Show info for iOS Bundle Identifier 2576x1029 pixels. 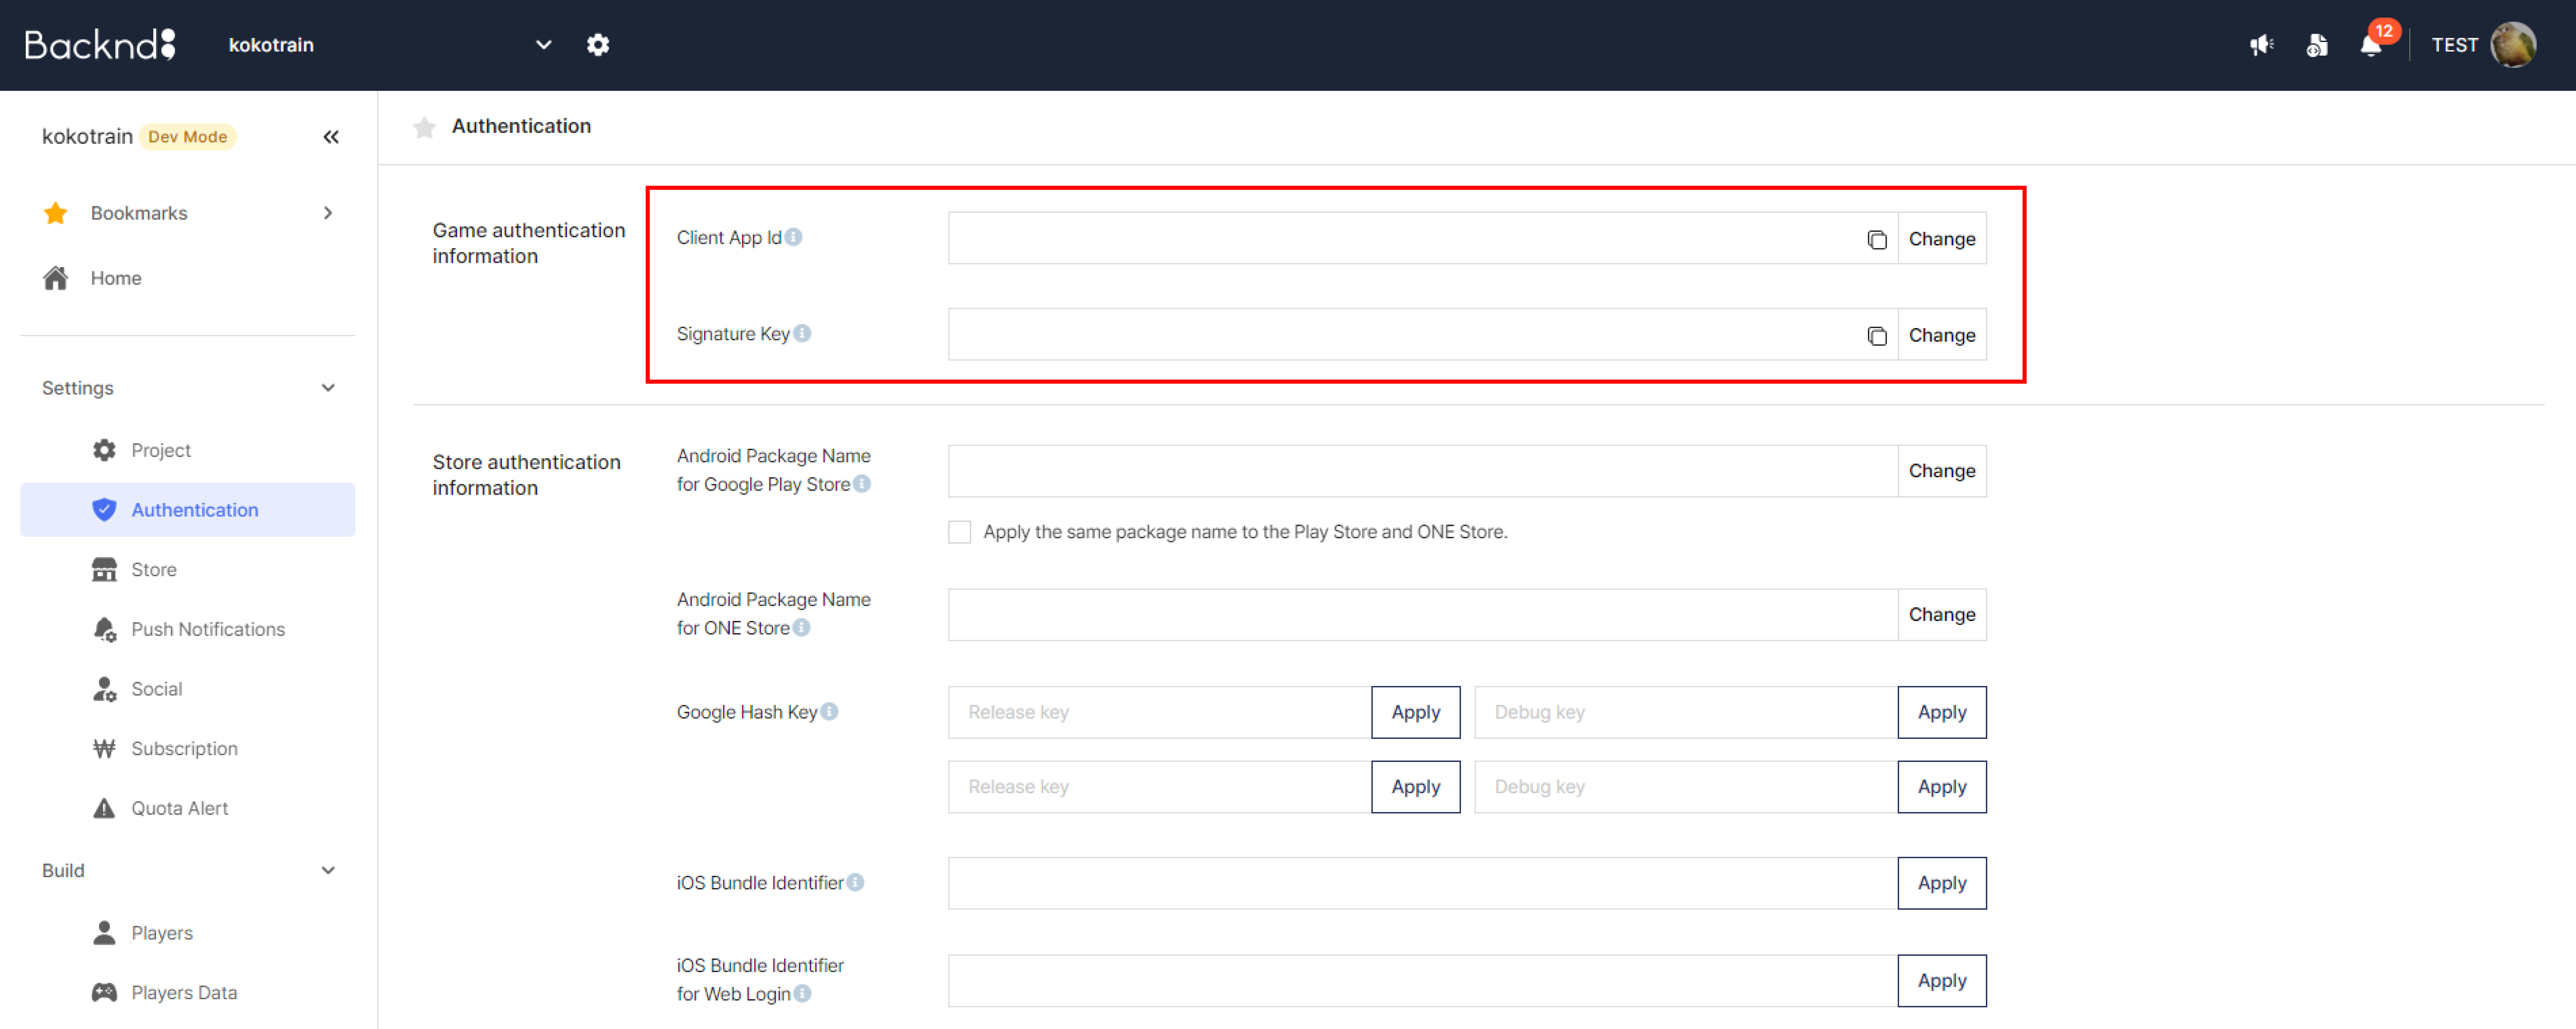click(855, 882)
